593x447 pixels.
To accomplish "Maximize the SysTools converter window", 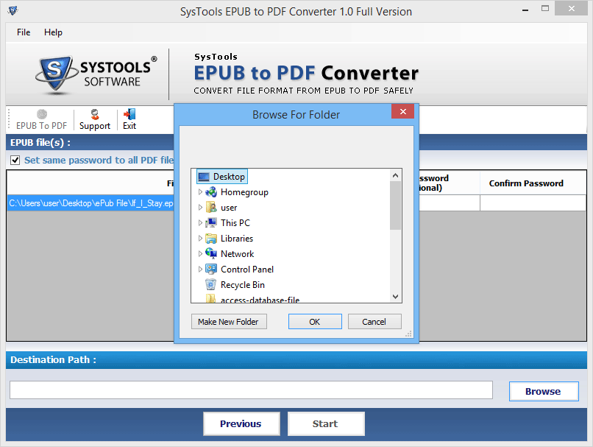I will [x=545, y=8].
